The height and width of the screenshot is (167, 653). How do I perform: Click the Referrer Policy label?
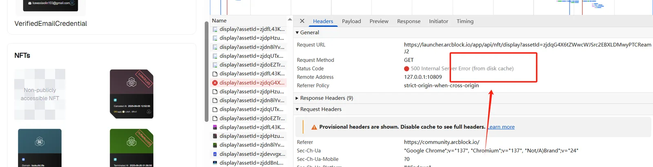(313, 86)
